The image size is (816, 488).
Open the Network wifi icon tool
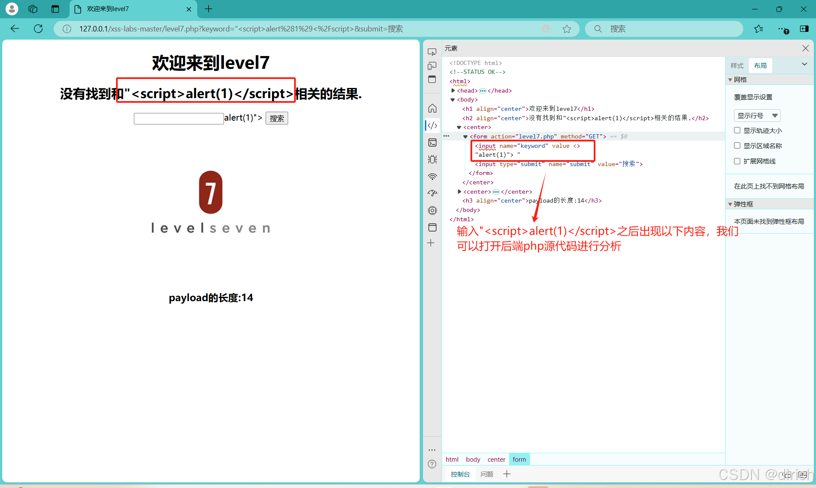coord(432,177)
